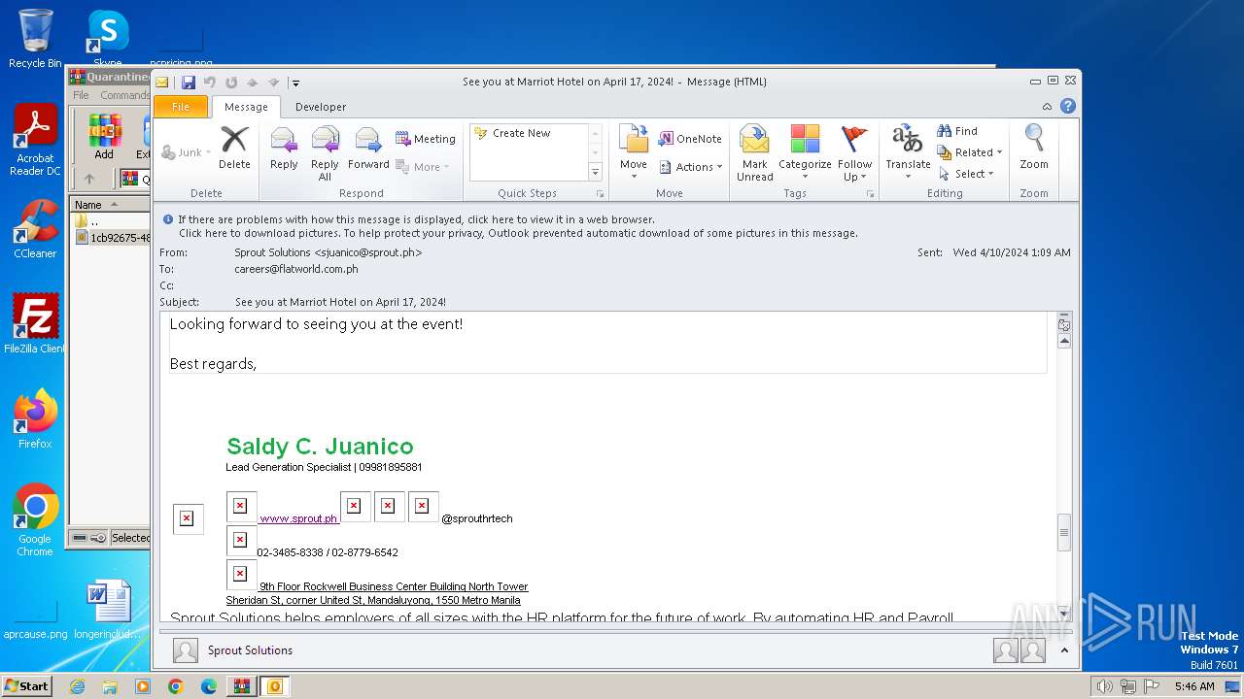Open the Categorize color menu
The image size is (1244, 699).
[x=805, y=152]
